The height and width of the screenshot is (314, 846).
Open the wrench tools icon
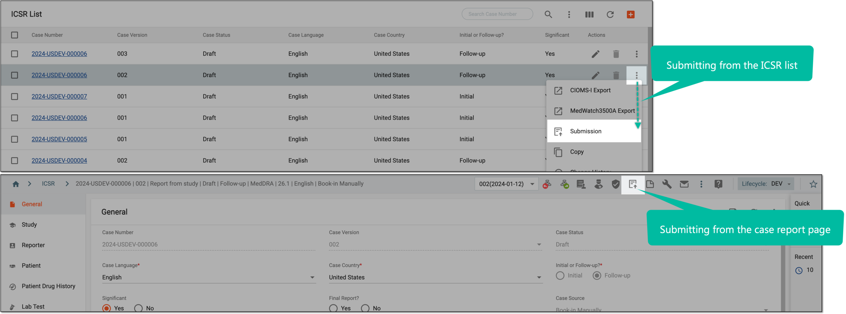(x=667, y=184)
